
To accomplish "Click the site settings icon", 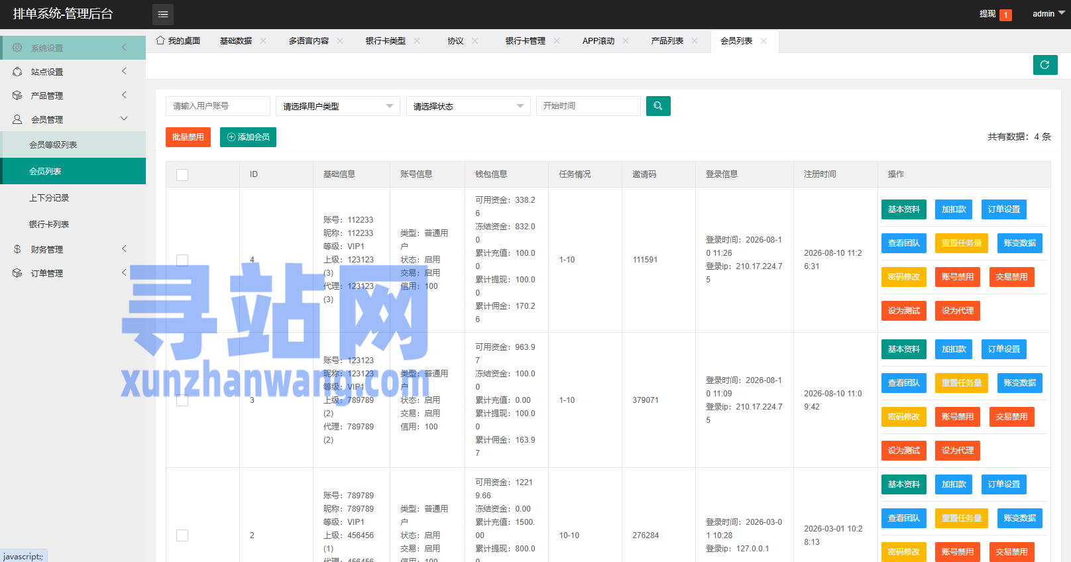I will (x=17, y=72).
